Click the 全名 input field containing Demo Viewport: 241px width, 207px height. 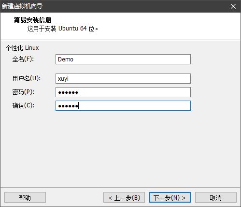(123, 59)
